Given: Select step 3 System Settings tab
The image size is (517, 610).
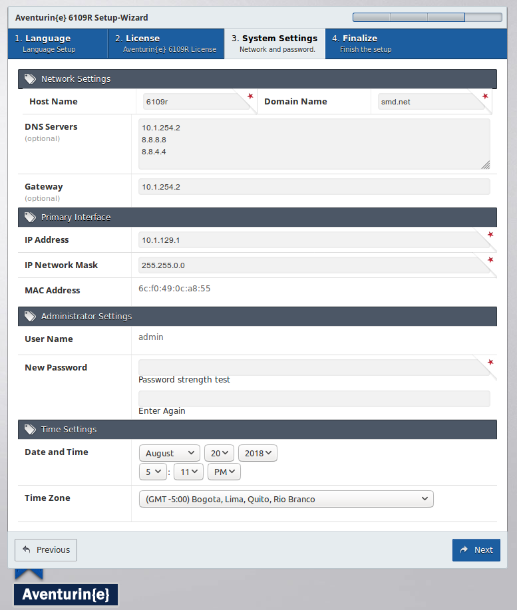Looking at the screenshot, I should 275,44.
